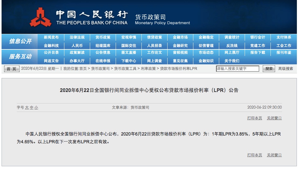Open the 高级搜索 advanced search link
This screenshot has height=170, width=300.
coord(285,69)
